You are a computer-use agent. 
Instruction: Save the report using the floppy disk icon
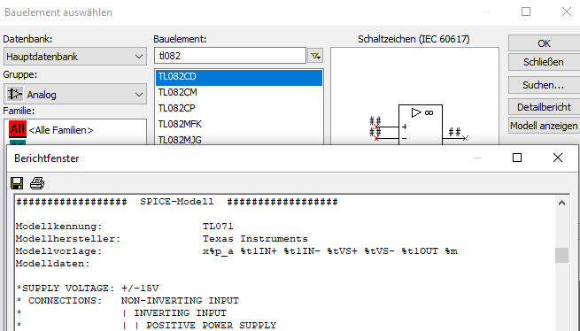[17, 183]
